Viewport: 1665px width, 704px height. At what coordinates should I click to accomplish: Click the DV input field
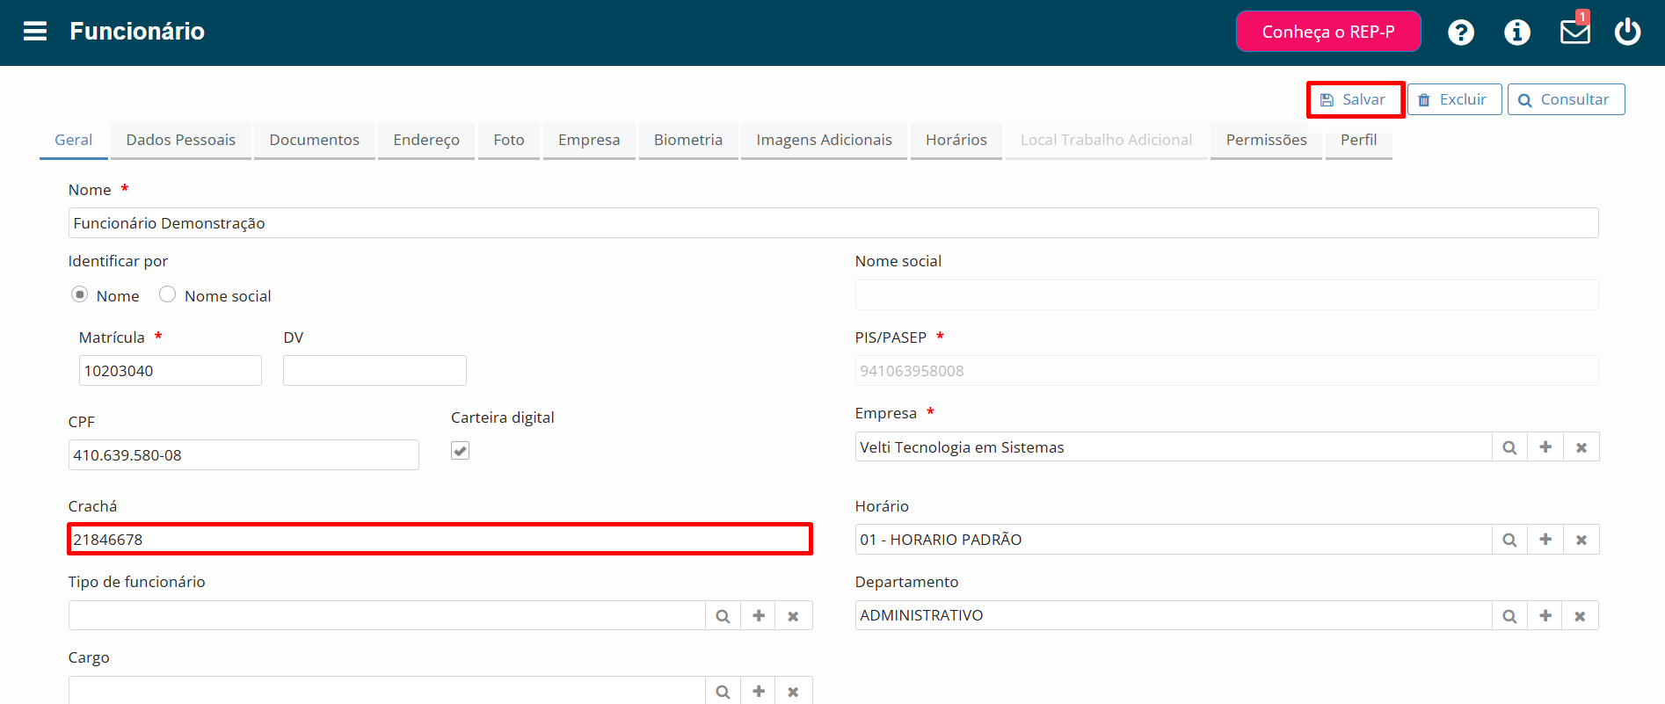(x=374, y=371)
